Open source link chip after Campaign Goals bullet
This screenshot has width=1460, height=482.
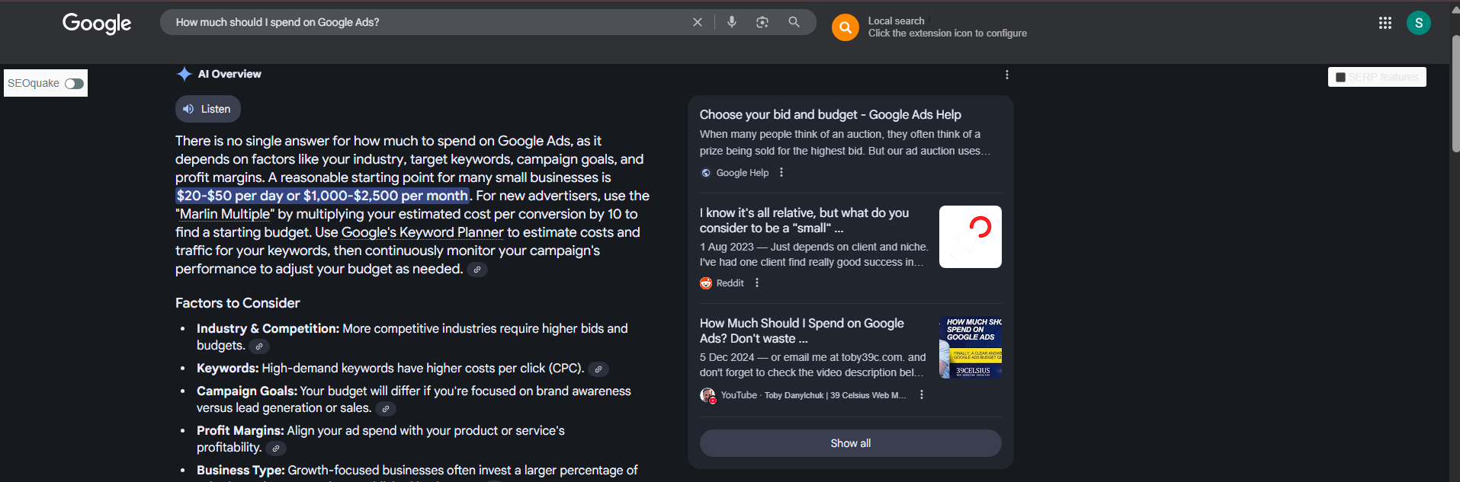coord(386,409)
